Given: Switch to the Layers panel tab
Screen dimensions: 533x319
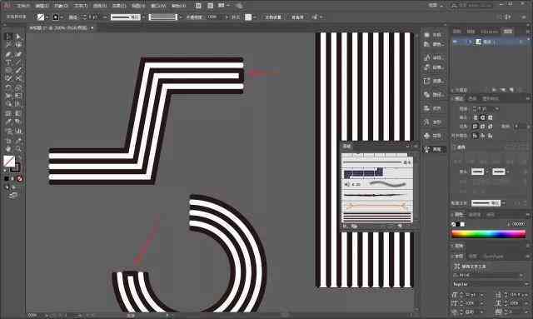Looking at the screenshot, I should pyautogui.click(x=507, y=32).
